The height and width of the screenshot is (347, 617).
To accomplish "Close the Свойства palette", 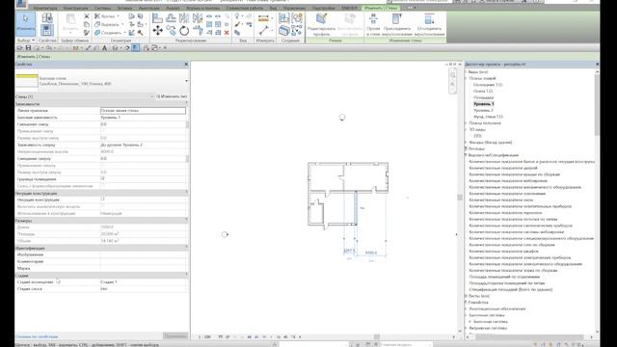I will [x=186, y=65].
